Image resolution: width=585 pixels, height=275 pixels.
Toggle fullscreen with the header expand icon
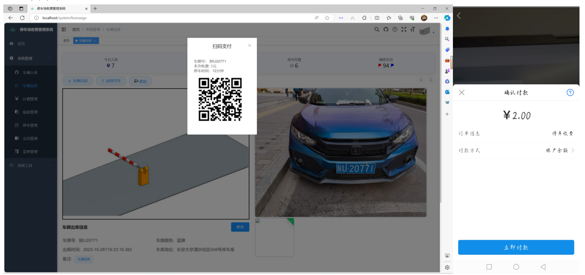click(x=404, y=29)
